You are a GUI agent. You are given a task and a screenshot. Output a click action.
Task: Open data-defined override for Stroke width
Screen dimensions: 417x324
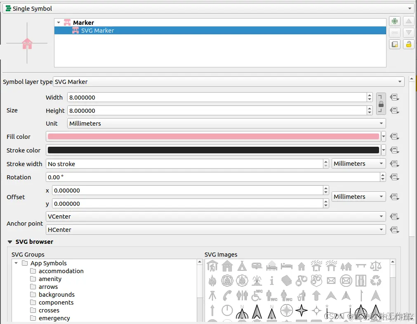(394, 164)
